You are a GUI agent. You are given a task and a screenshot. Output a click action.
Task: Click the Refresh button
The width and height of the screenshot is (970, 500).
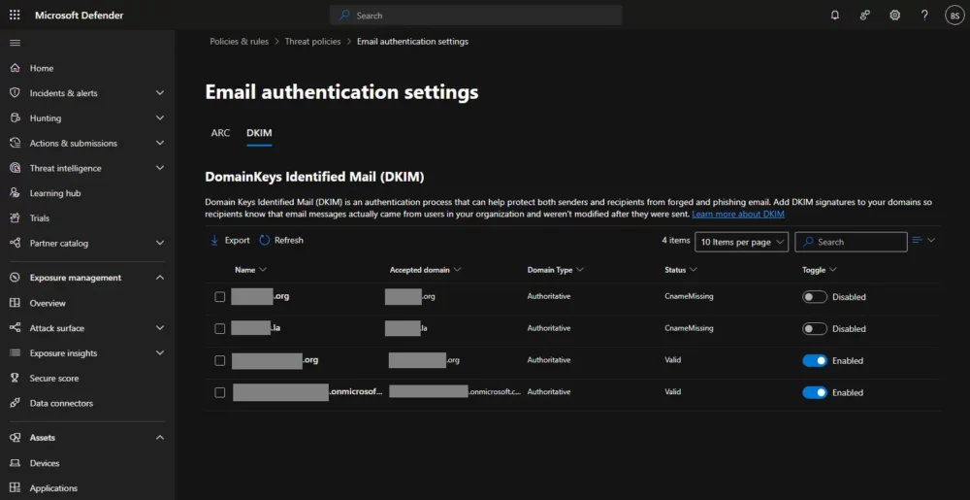(281, 240)
